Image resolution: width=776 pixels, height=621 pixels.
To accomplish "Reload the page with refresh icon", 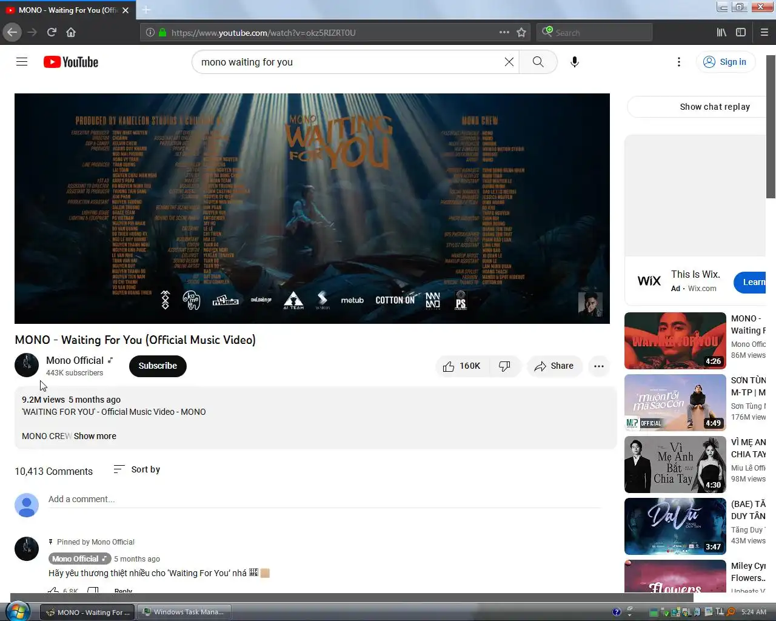I will tap(52, 32).
